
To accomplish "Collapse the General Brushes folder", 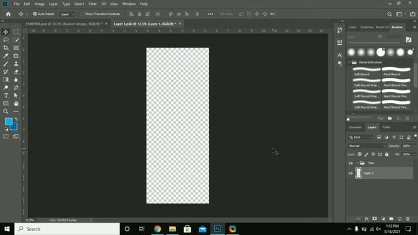I will [x=349, y=63].
